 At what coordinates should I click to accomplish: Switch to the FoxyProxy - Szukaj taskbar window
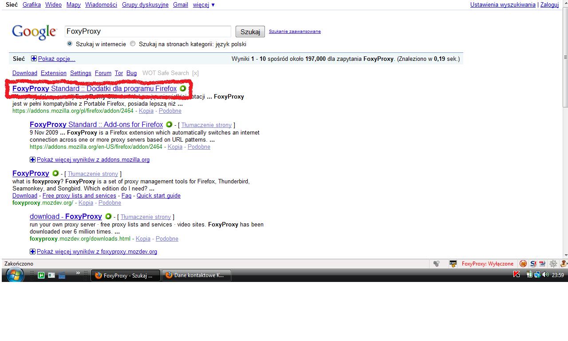126,275
